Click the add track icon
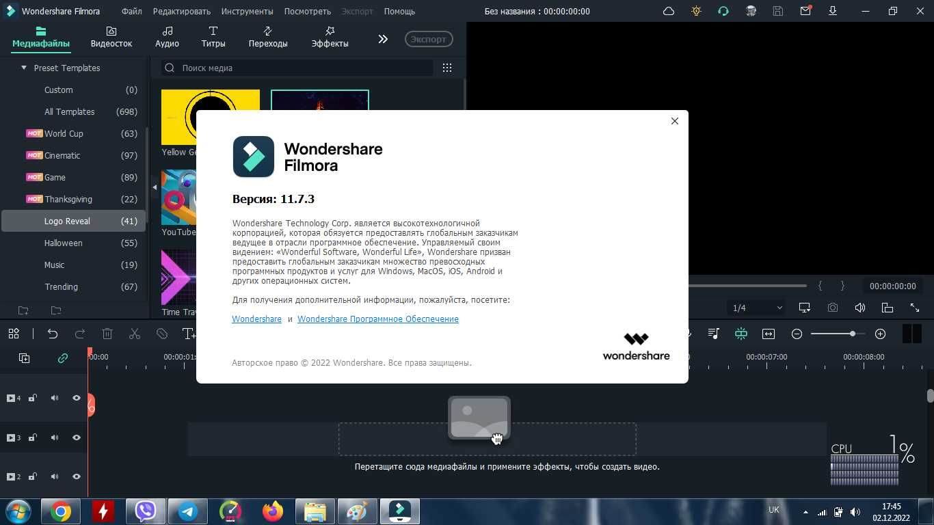Image resolution: width=934 pixels, height=525 pixels. (24, 358)
